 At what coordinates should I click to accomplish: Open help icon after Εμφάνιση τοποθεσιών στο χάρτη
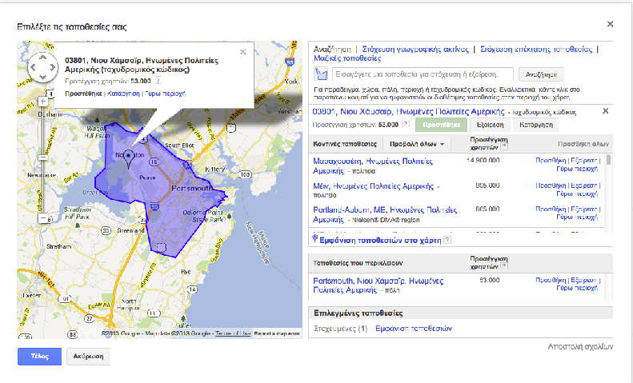pos(447,241)
